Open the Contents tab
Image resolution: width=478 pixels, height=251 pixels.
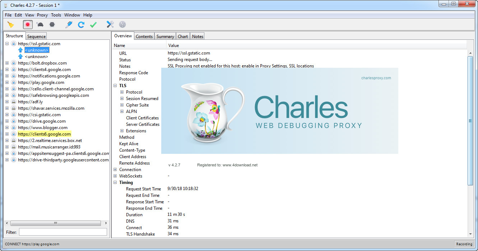pyautogui.click(x=144, y=36)
